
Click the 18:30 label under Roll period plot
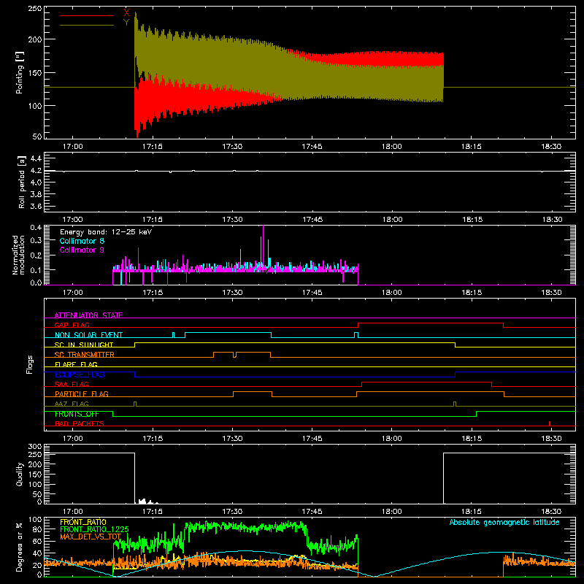coord(552,220)
